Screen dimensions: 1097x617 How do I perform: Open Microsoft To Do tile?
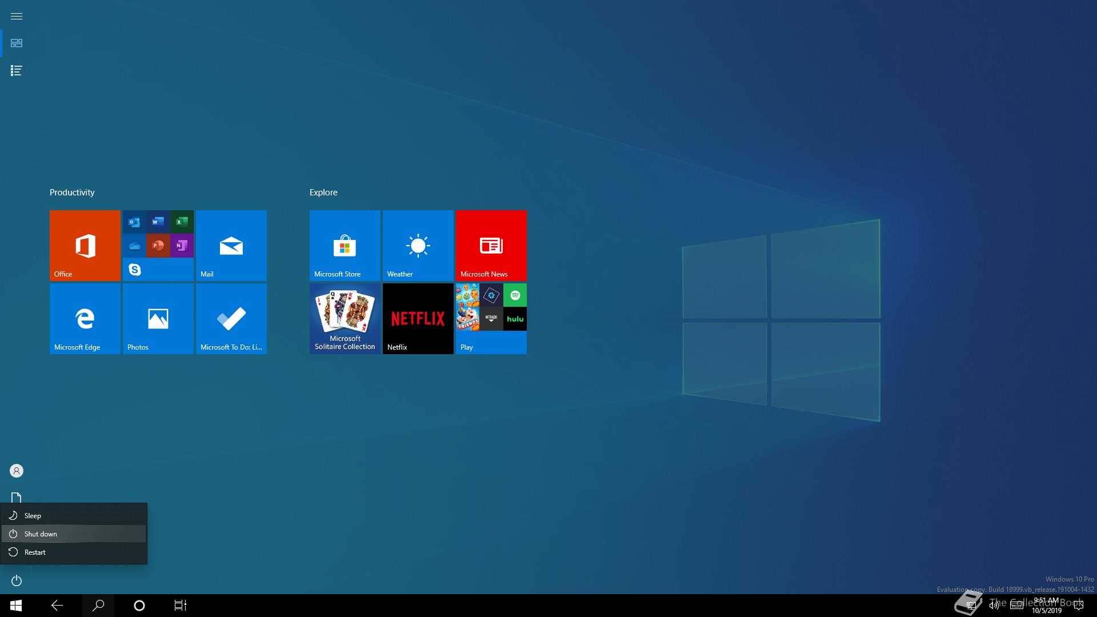click(231, 318)
